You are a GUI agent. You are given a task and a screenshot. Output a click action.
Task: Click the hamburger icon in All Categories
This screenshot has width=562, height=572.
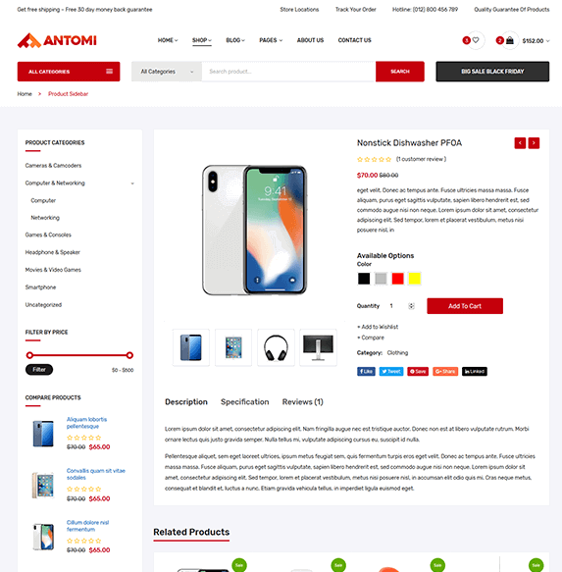click(x=110, y=72)
